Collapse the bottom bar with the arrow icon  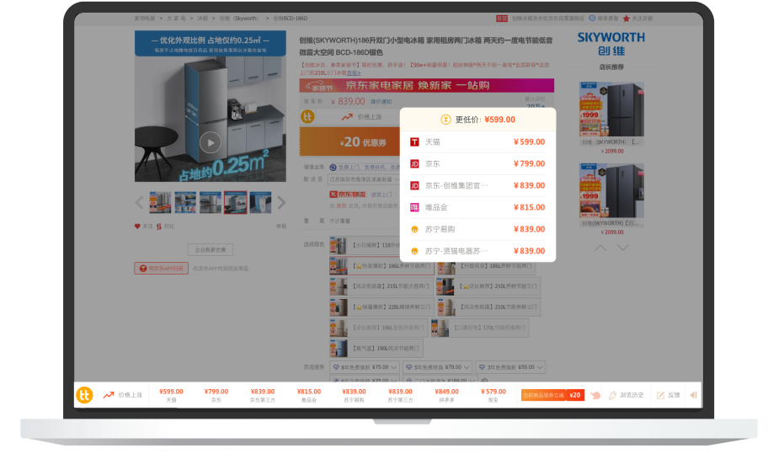[x=693, y=395]
